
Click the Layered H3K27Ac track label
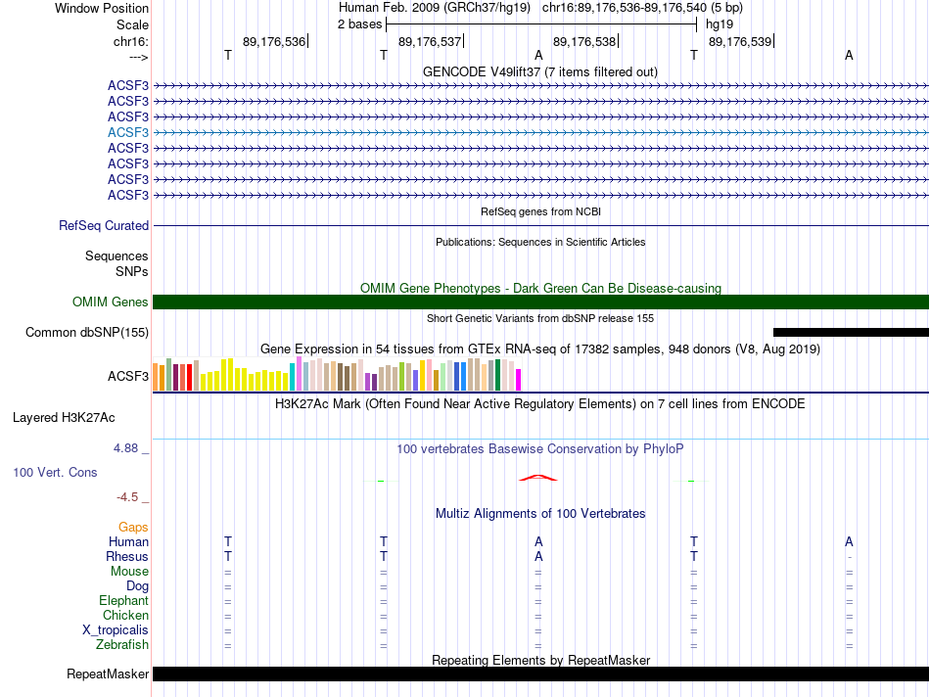point(64,418)
